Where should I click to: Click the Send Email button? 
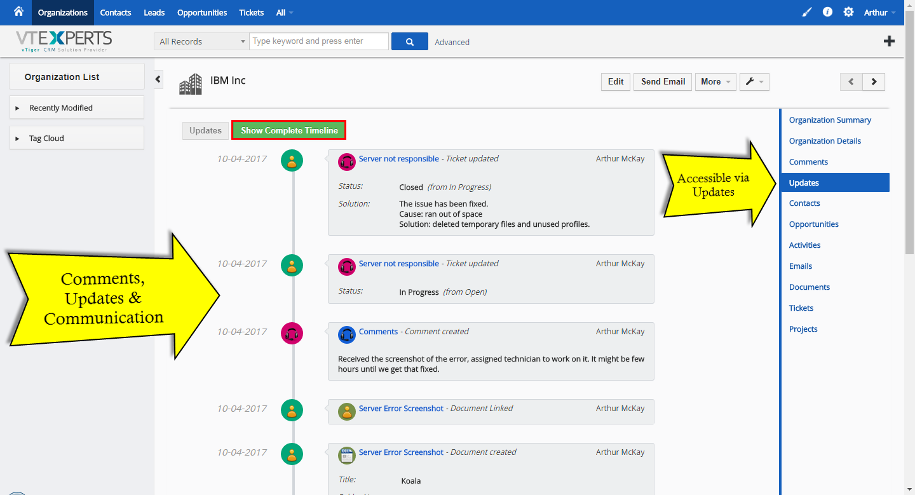point(663,81)
